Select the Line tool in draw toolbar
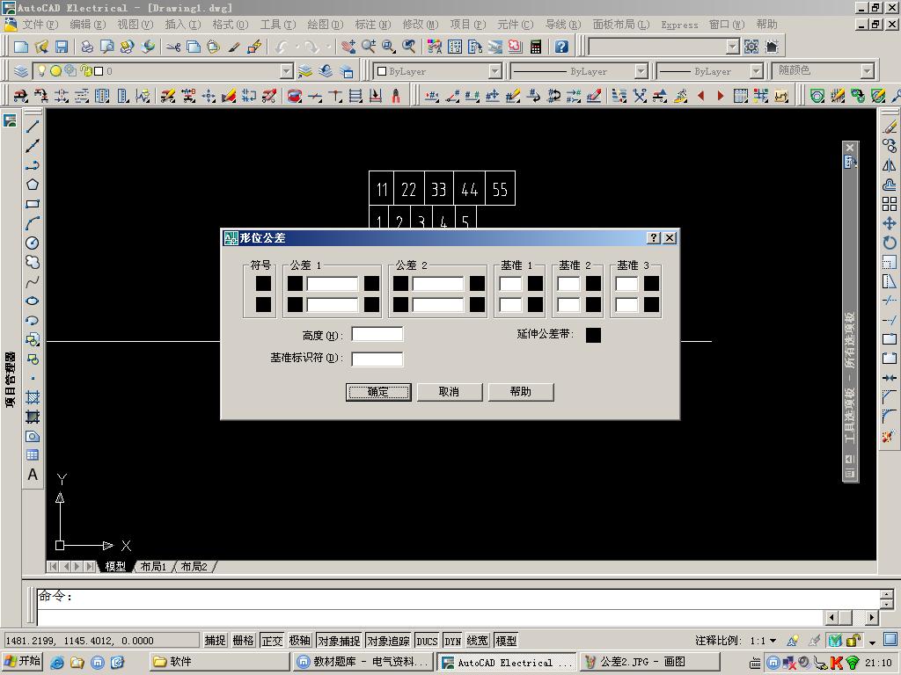Screen dimensions: 901x675 pos(33,127)
